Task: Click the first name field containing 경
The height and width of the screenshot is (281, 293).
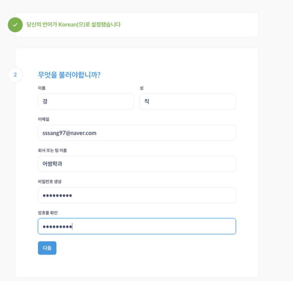Action: 86,102
